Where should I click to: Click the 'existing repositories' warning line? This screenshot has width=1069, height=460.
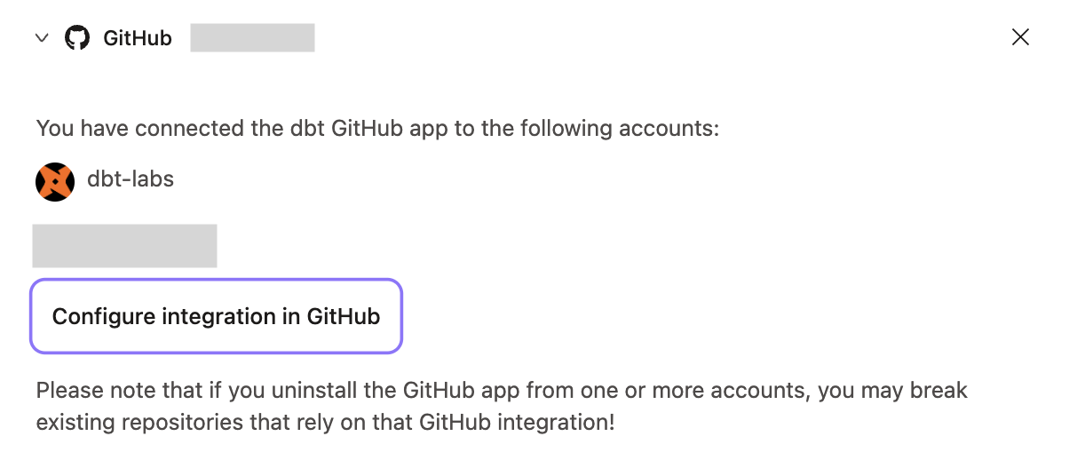coord(325,422)
